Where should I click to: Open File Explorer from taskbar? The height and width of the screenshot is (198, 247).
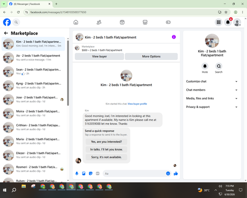click(24, 187)
